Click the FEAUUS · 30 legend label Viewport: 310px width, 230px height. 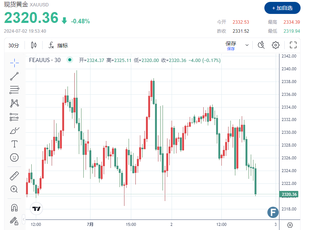coord(45,60)
